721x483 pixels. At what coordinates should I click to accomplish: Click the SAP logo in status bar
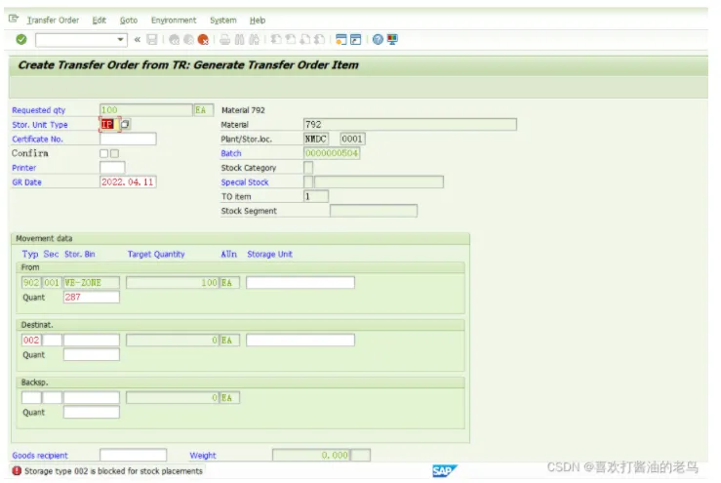(x=444, y=470)
